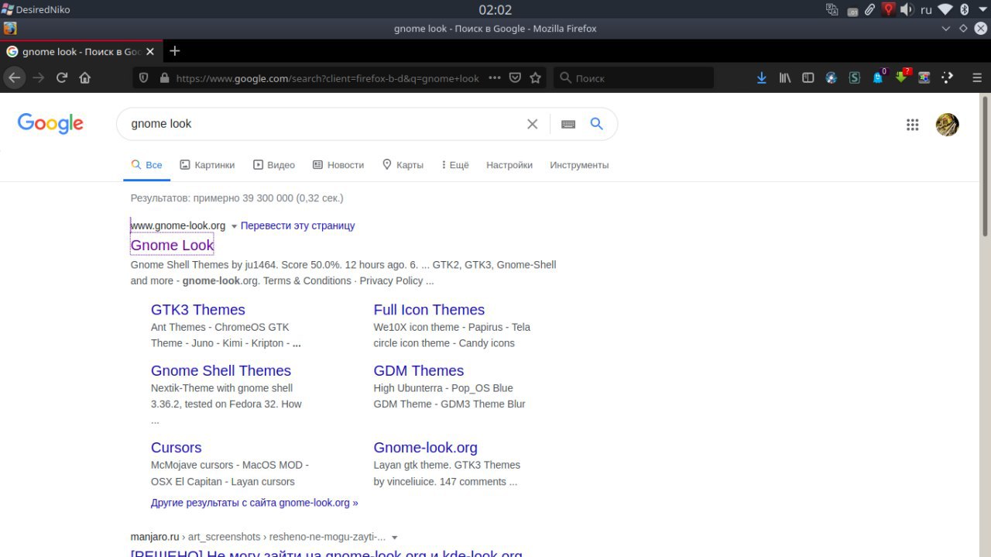Screen dimensions: 991x557
Task: Focus the Firefox Поиск search box
Action: [x=633, y=78]
